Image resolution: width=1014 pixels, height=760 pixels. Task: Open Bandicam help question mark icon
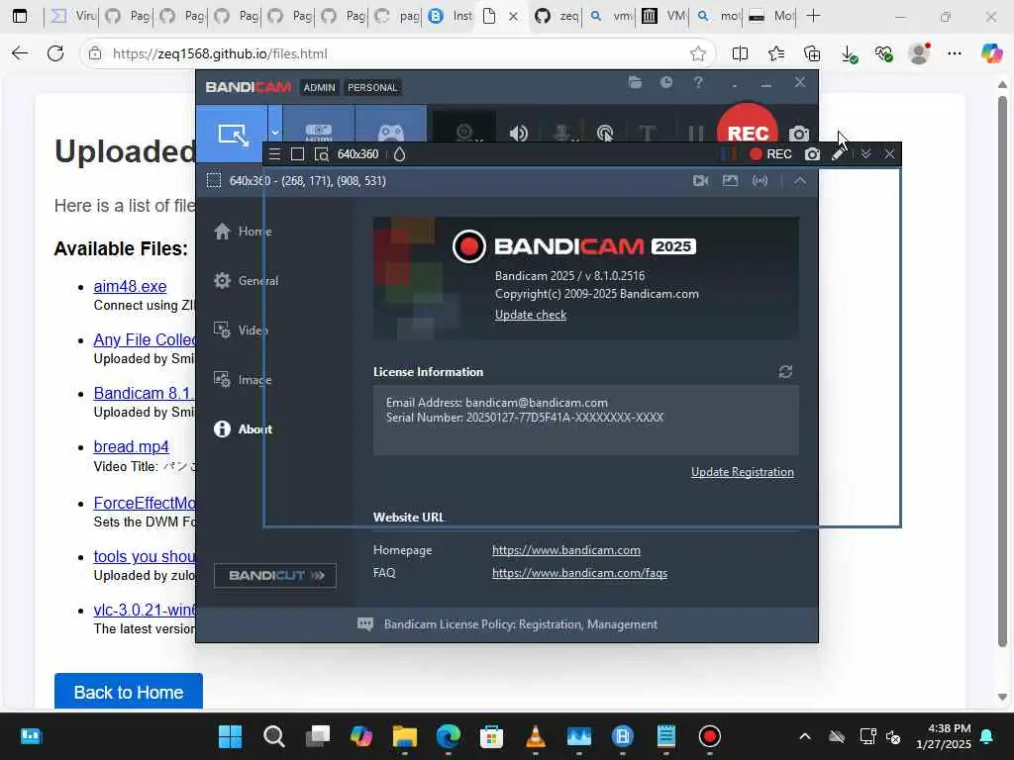tap(698, 82)
